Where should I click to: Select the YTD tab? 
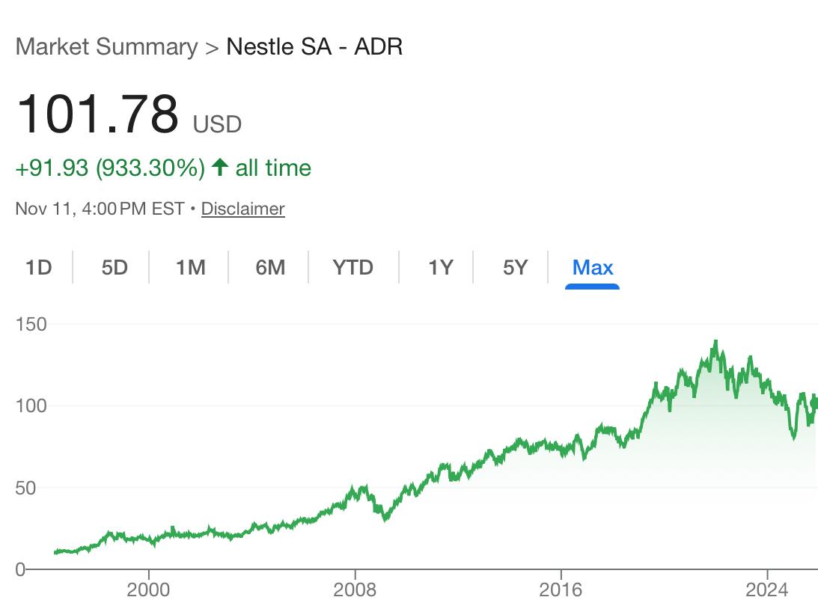point(352,267)
